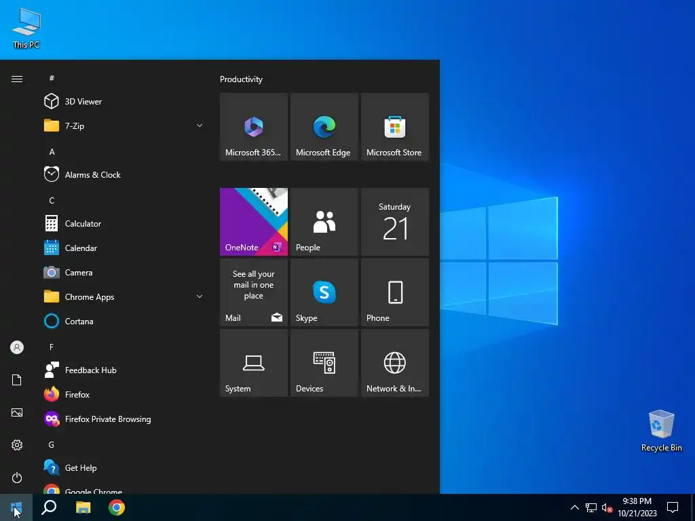Click the Productivity group header
Viewport: 695px width, 521px height.
pyautogui.click(x=241, y=79)
